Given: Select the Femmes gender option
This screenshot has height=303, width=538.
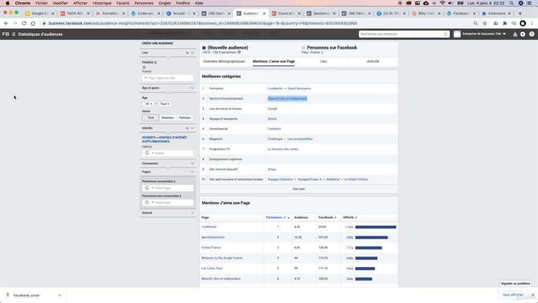Looking at the screenshot, I should (184, 117).
